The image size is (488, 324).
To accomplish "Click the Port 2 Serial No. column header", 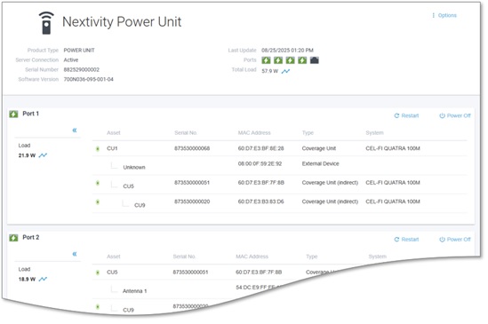I will (184, 257).
